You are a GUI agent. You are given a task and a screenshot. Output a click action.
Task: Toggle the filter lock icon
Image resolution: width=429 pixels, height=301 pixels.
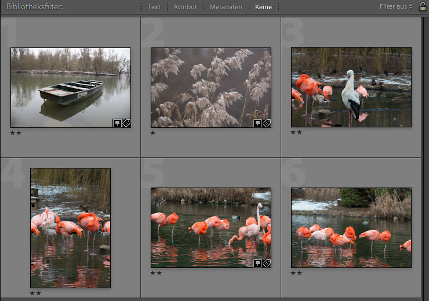[422, 6]
